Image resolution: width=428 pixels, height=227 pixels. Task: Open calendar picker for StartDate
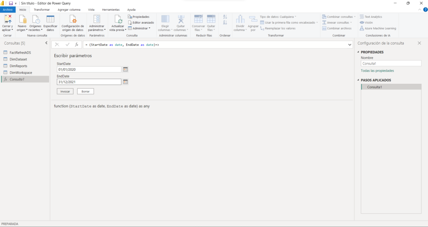(125, 70)
